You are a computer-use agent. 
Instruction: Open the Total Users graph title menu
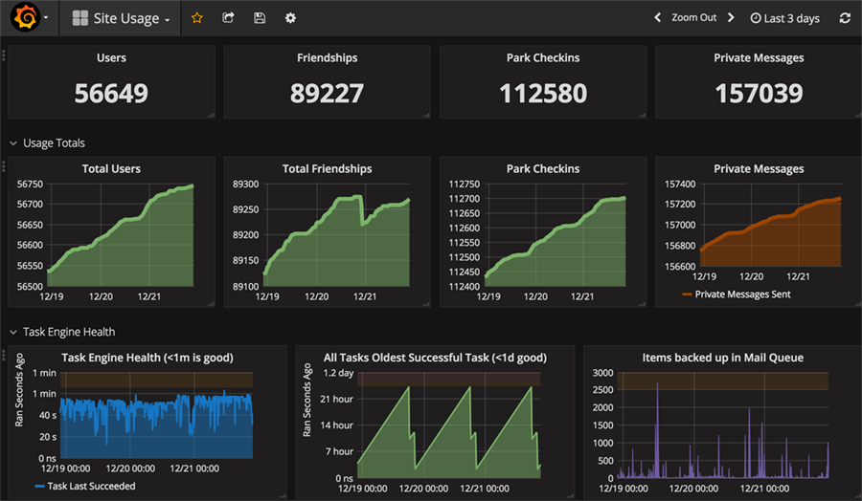tap(111, 168)
